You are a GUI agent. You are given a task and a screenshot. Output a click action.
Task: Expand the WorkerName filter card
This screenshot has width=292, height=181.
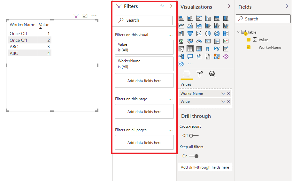144,64
